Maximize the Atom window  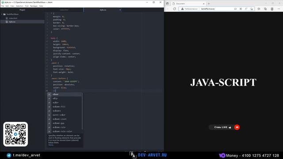tap(154, 2)
